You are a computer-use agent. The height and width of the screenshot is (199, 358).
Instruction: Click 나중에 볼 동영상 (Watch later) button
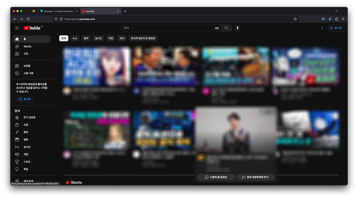coord(216,177)
